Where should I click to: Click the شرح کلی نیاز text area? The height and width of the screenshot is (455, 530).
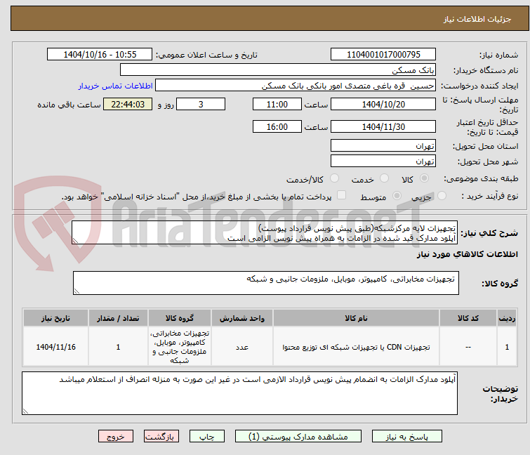pos(265,232)
